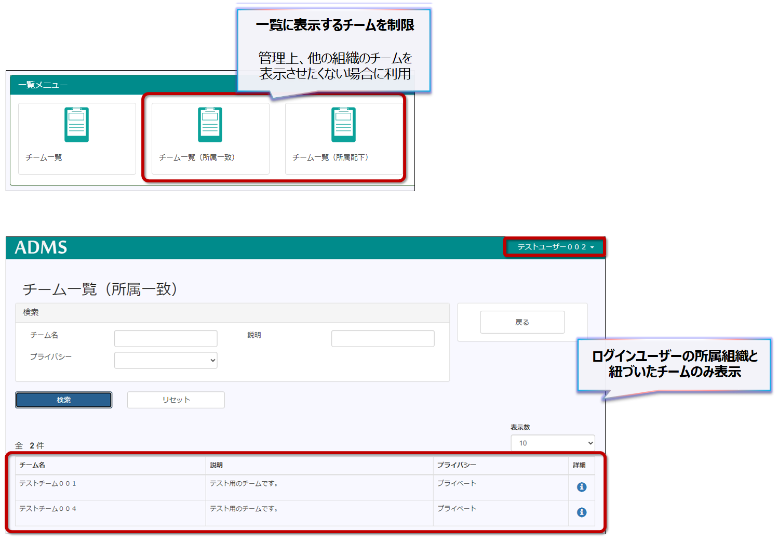This screenshot has height=542, width=778.
Task: Click the チーム一覧 clipboard icon
Action: (x=76, y=125)
